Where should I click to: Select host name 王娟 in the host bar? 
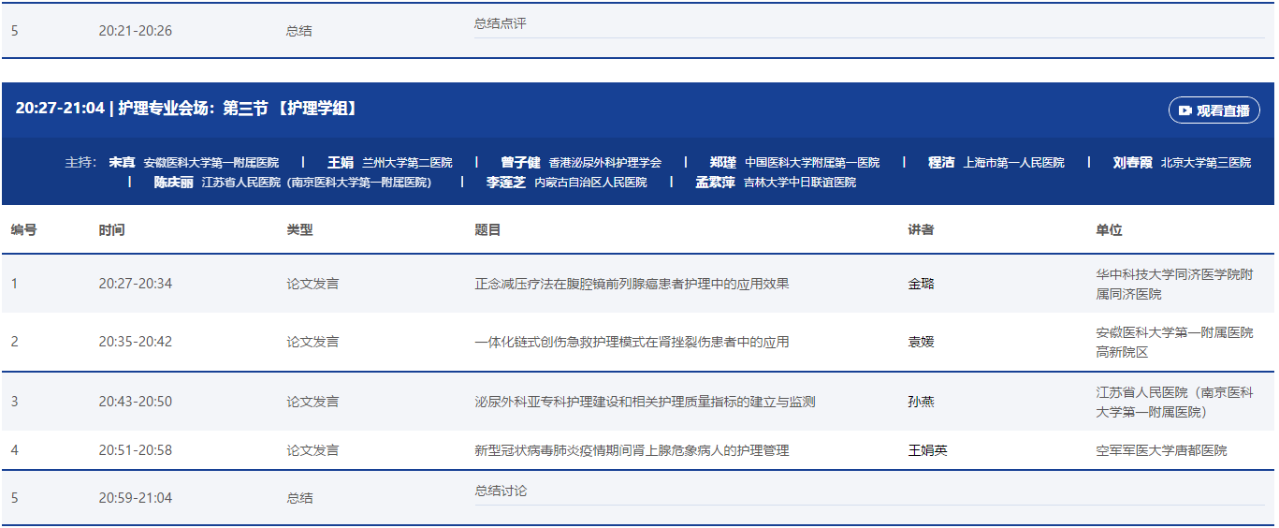click(x=341, y=163)
